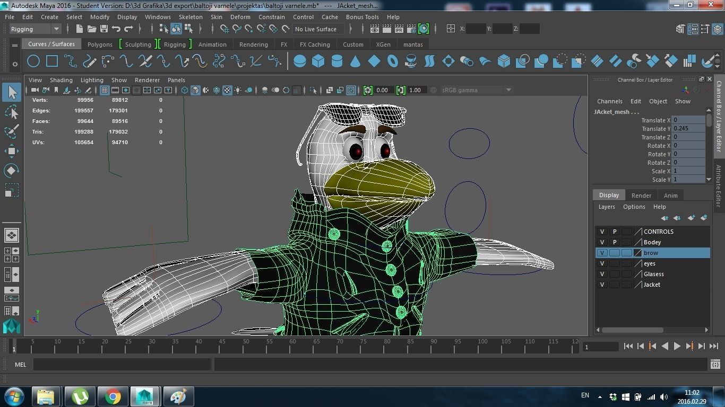Toggle visibility of the CONTROLS layer
Viewport: 725px width, 407px height.
point(602,232)
